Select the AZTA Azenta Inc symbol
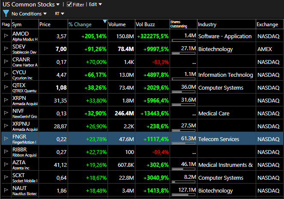Viewport: 284px width, 199px height. [25, 165]
